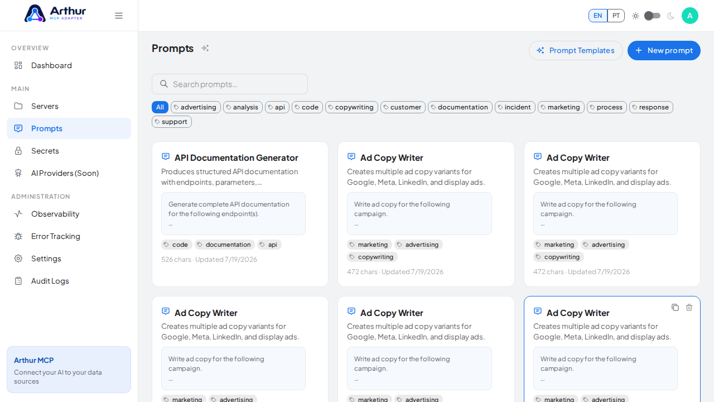Image resolution: width=714 pixels, height=402 pixels.
Task: Click the API Documentation Generator prompt icon
Action: [166, 157]
